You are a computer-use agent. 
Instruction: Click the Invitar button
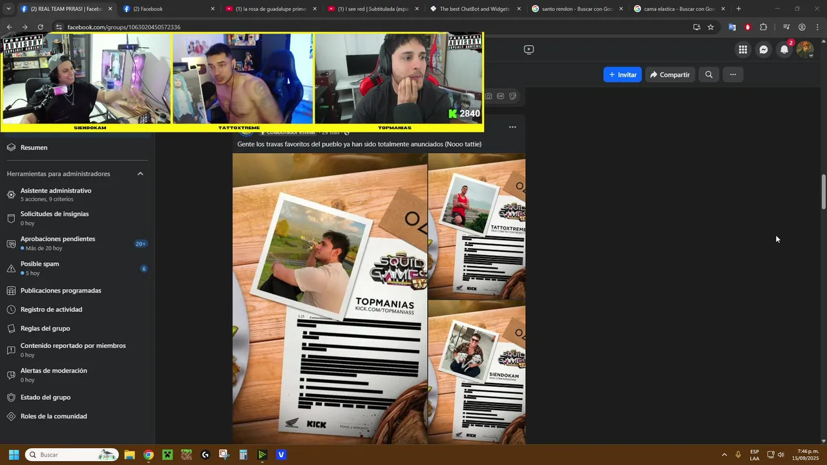[622, 75]
